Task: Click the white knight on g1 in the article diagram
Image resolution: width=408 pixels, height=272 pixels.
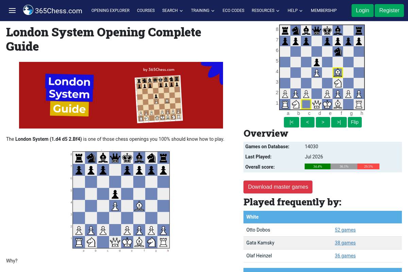Action: point(151,242)
